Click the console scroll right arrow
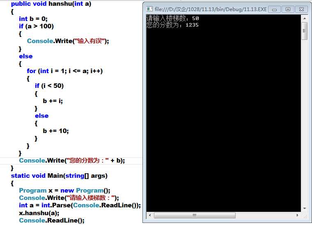Screen dimensions: 312x225 (298, 215)
